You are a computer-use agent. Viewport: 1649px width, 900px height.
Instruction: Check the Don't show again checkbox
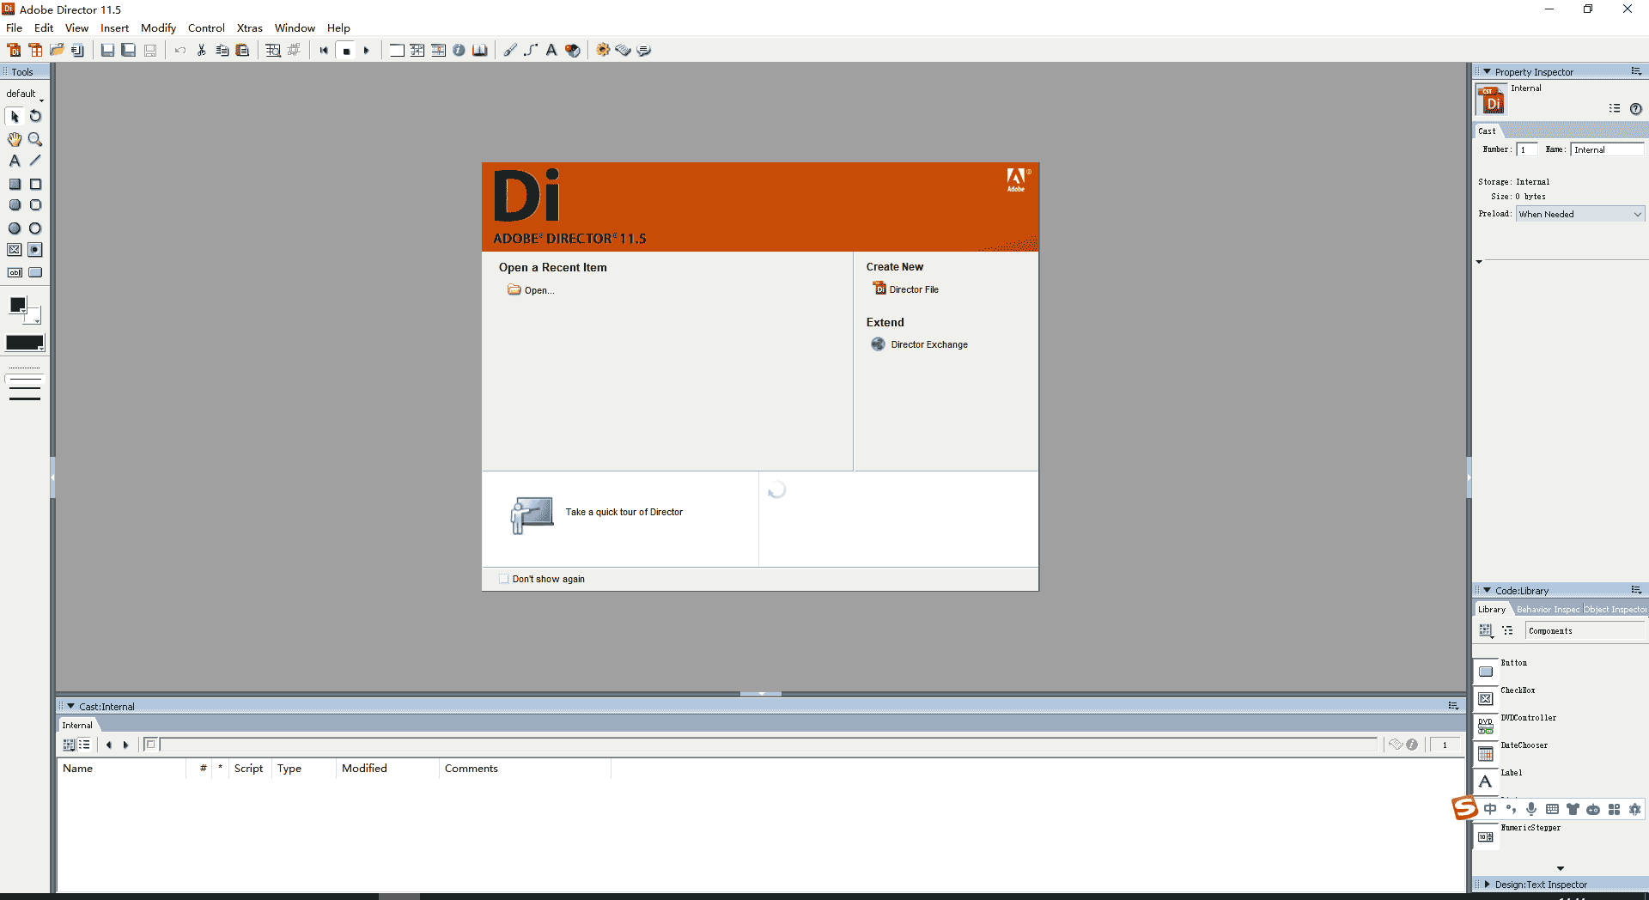tap(504, 579)
